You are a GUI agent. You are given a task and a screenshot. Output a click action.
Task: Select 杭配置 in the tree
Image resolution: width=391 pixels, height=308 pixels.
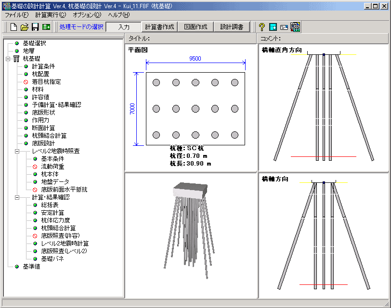coord(40,74)
